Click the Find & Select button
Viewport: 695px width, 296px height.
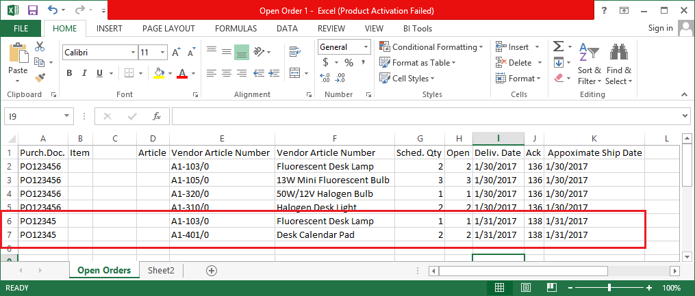(x=618, y=65)
